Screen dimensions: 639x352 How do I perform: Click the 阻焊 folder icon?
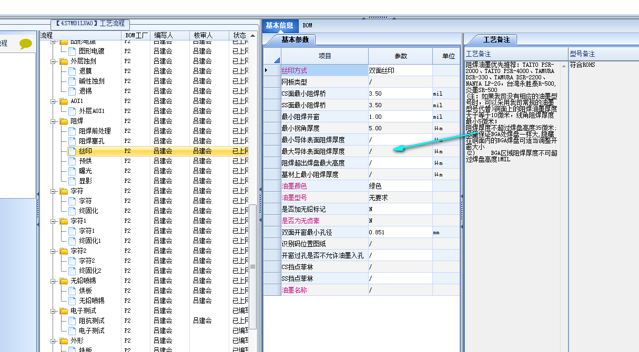click(64, 121)
